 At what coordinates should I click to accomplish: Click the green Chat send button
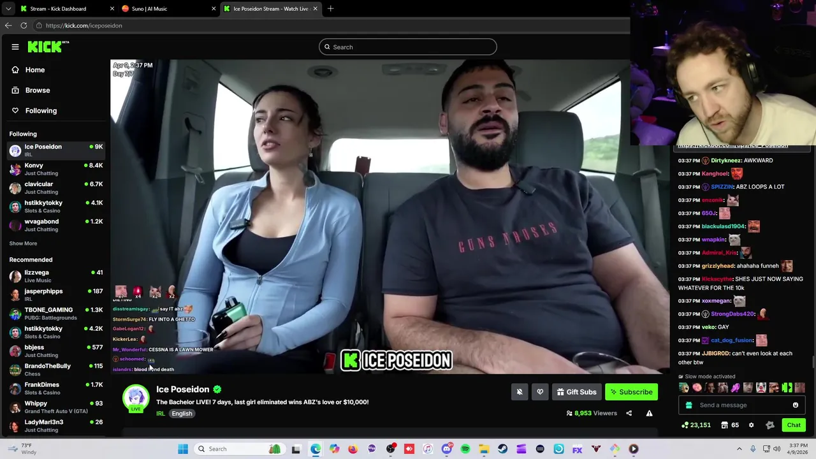[x=794, y=425]
